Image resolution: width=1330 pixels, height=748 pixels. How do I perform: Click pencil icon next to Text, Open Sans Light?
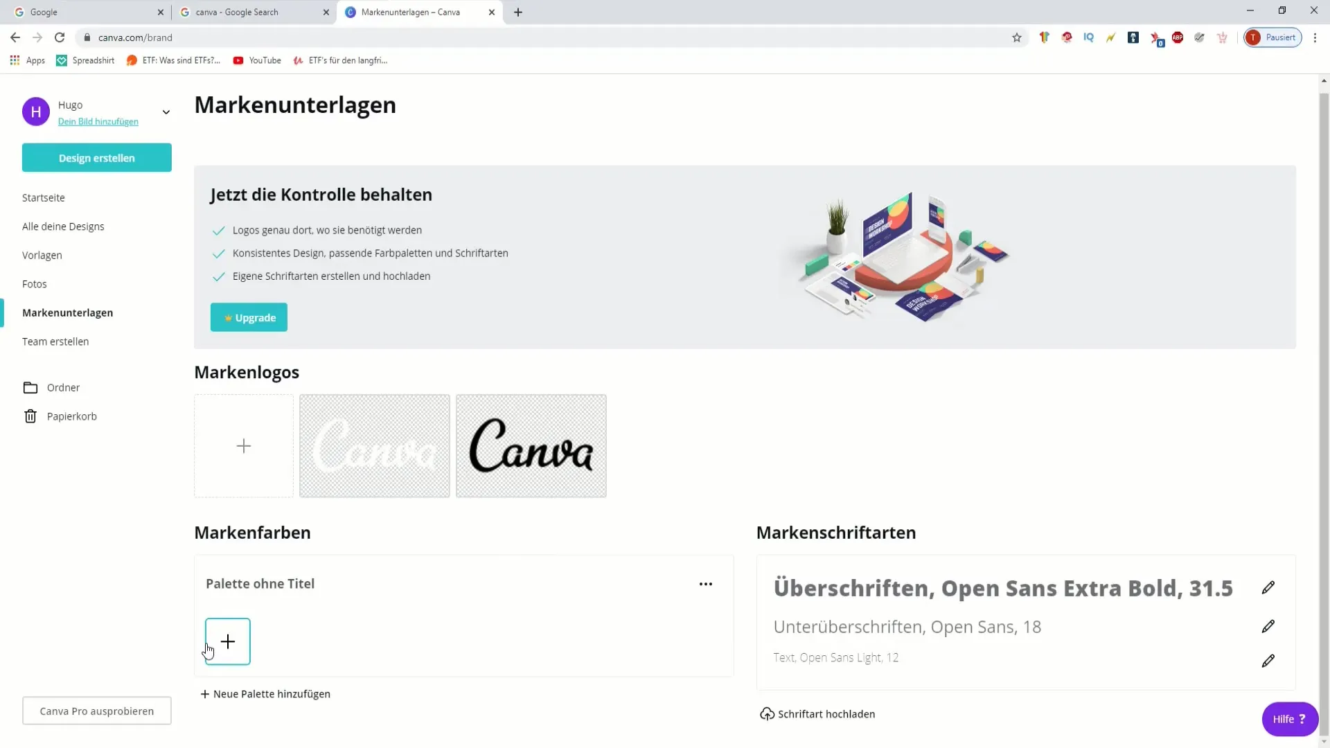(x=1268, y=661)
